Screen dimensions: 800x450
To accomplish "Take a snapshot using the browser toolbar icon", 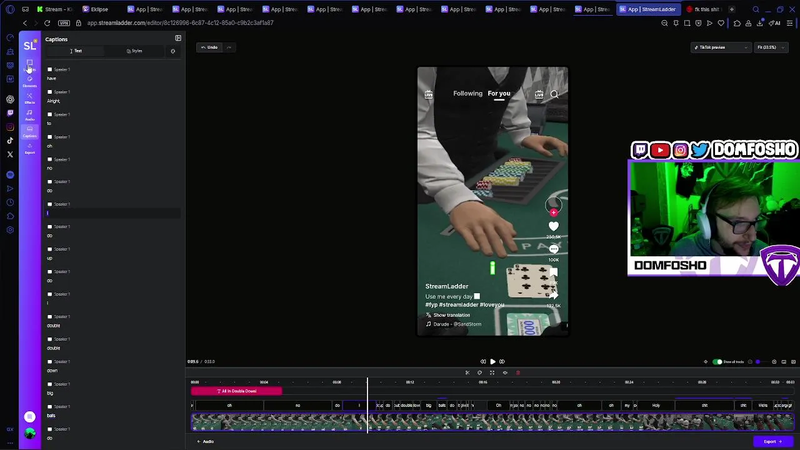I will point(687,23).
